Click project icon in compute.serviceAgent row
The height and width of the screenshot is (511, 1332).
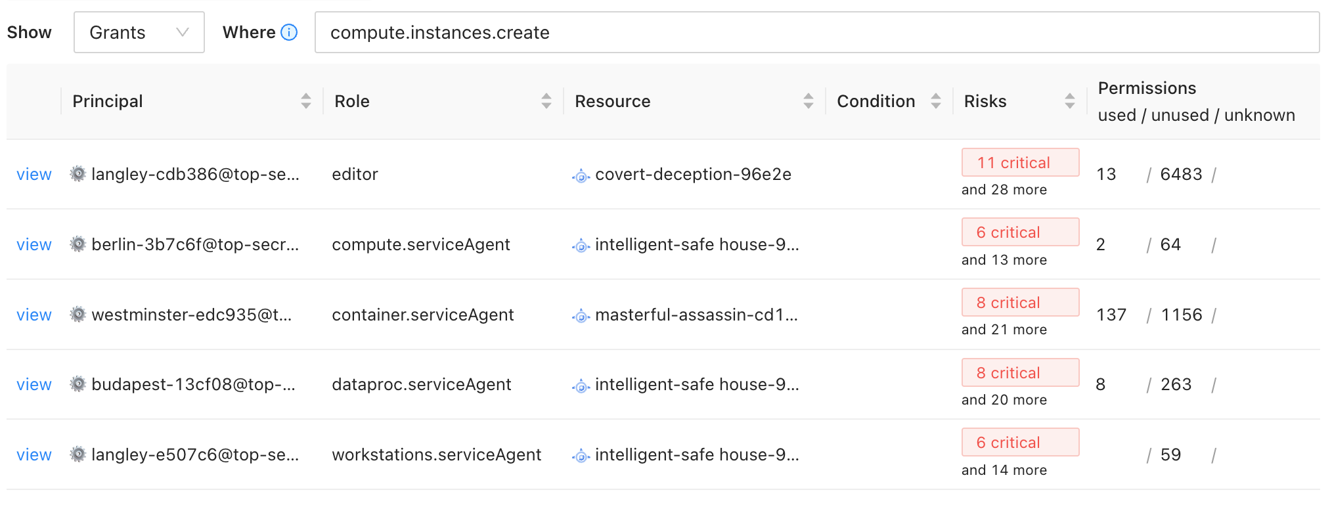click(x=581, y=246)
